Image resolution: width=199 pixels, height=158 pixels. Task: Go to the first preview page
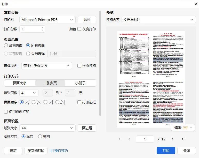pyautogui.click(x=119, y=139)
